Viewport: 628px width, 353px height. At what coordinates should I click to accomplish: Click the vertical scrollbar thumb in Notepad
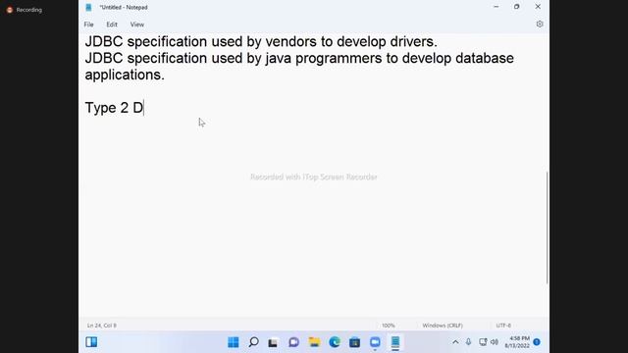click(547, 227)
